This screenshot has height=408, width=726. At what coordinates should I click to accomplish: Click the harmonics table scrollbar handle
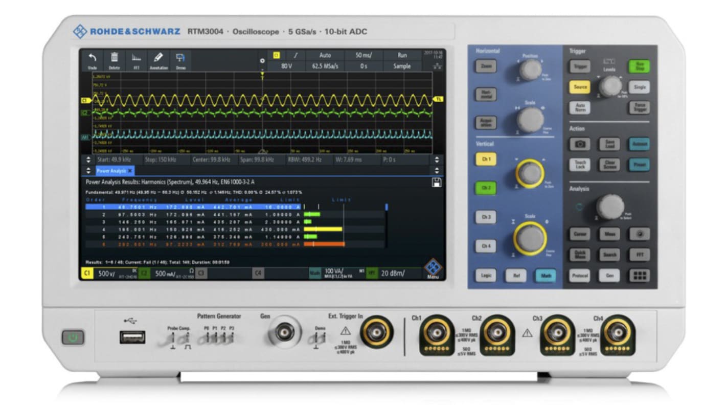click(x=387, y=207)
